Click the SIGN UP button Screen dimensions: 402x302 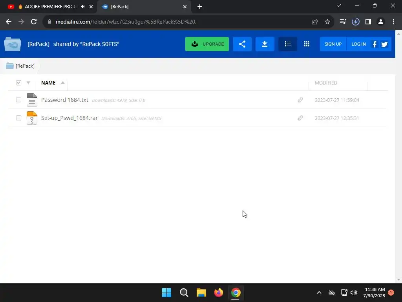(333, 44)
